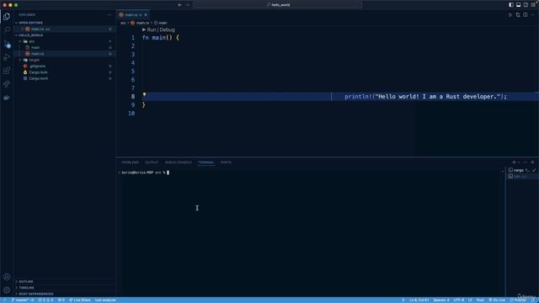Open the Manage gear icon
The height and width of the screenshot is (303, 539).
7,290
